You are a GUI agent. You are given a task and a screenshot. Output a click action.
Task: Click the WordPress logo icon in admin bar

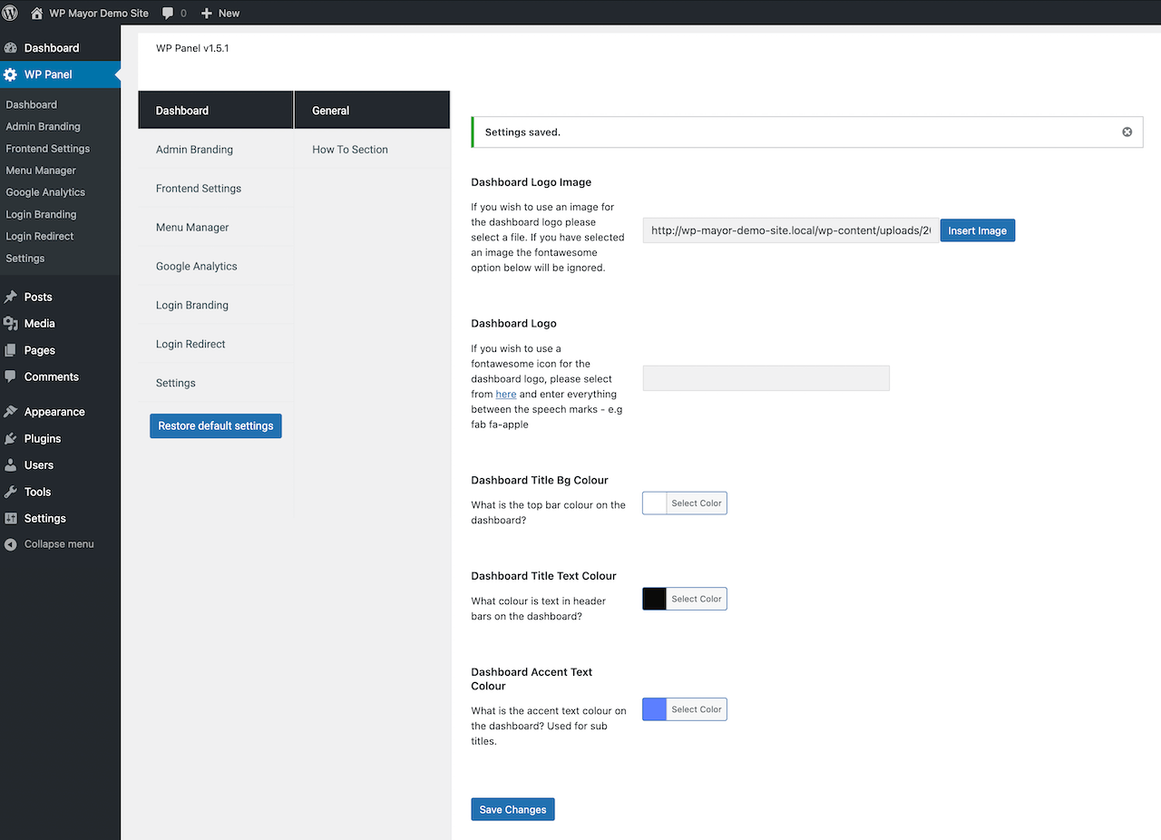(11, 13)
